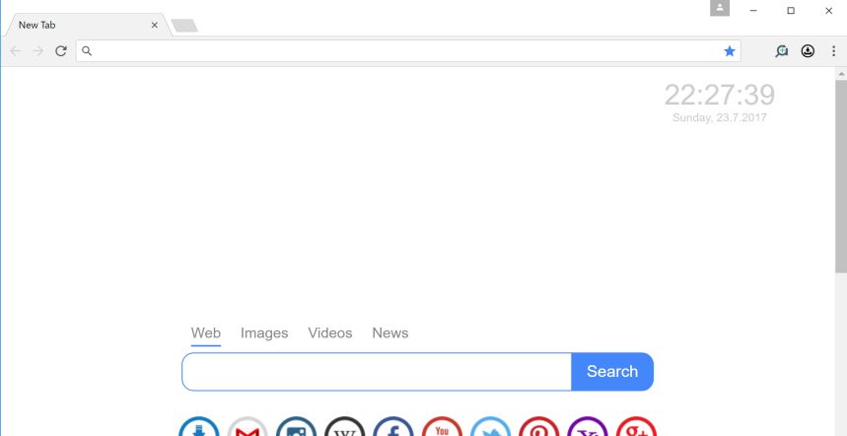Open the Facebook shortcut icon
This screenshot has width=847, height=436.
pos(393,429)
